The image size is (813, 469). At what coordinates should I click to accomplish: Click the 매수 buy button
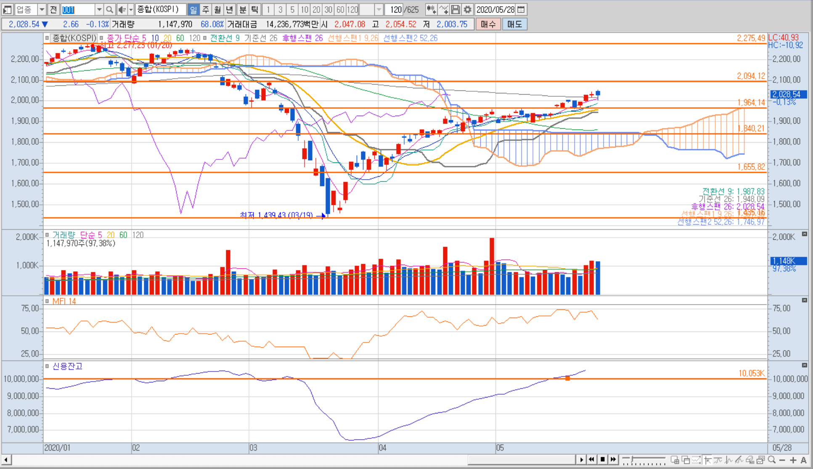coord(488,24)
